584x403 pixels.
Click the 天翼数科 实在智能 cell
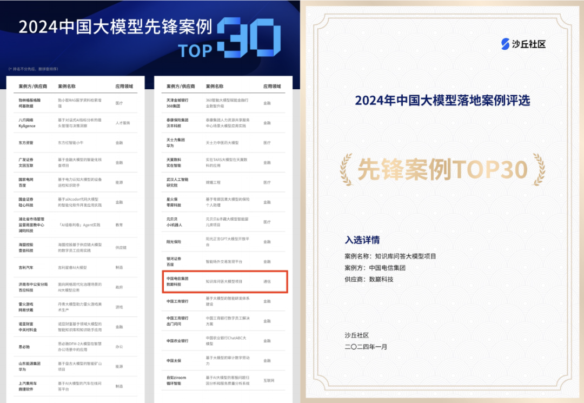(174, 162)
